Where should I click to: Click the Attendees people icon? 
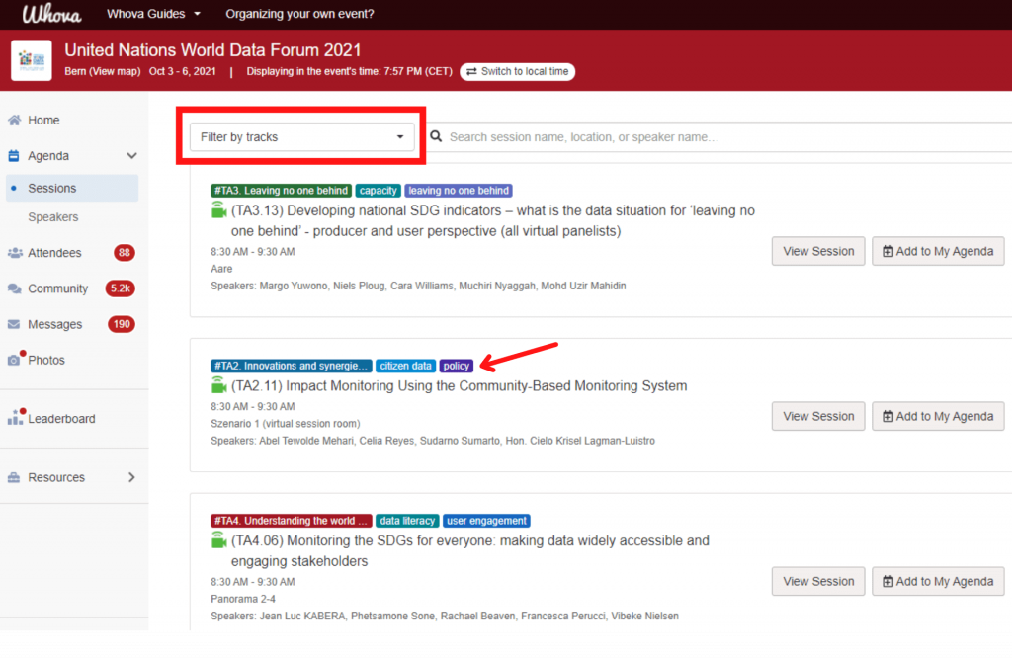coord(15,253)
